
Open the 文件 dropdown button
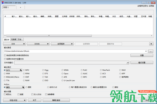14,44
